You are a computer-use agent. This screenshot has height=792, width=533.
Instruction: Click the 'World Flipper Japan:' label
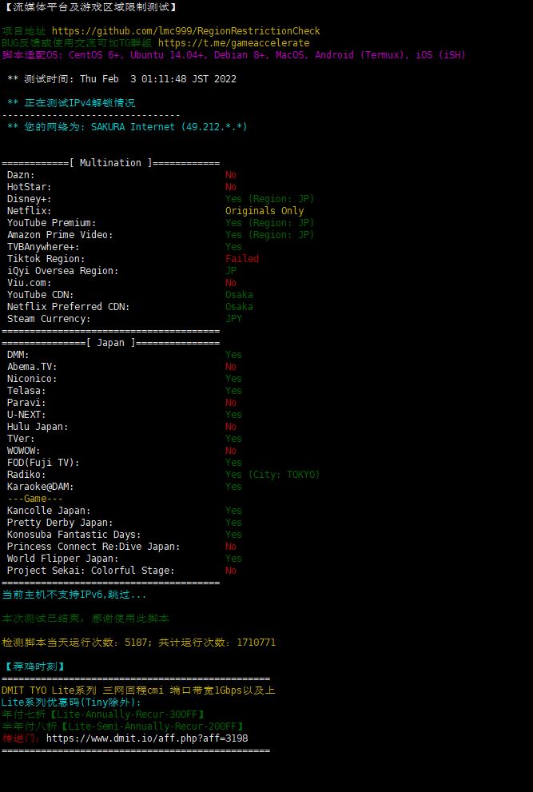coord(62,559)
